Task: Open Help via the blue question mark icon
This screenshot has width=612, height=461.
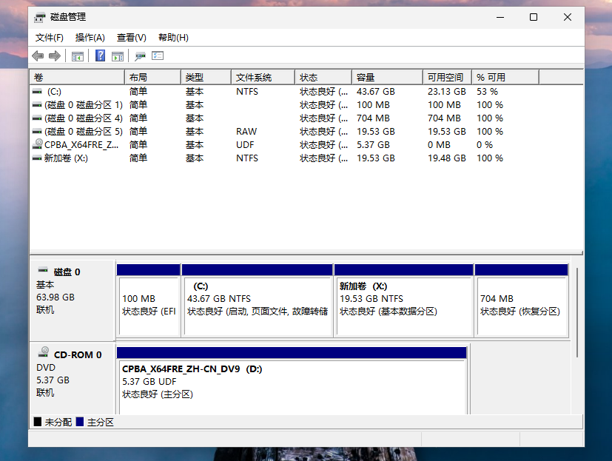Action: tap(101, 55)
